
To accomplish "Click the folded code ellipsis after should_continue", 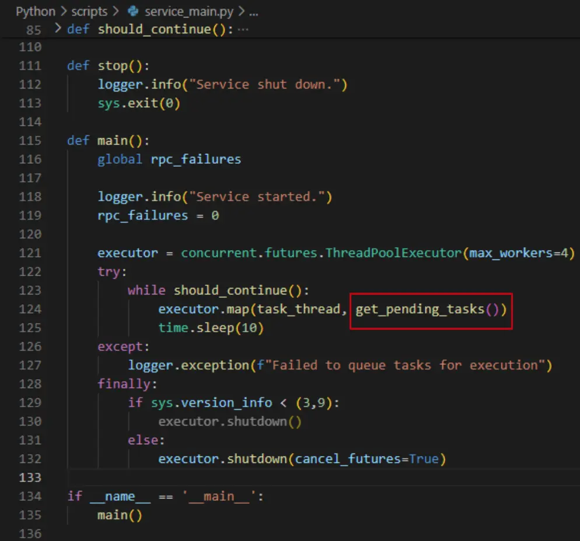I will point(243,29).
